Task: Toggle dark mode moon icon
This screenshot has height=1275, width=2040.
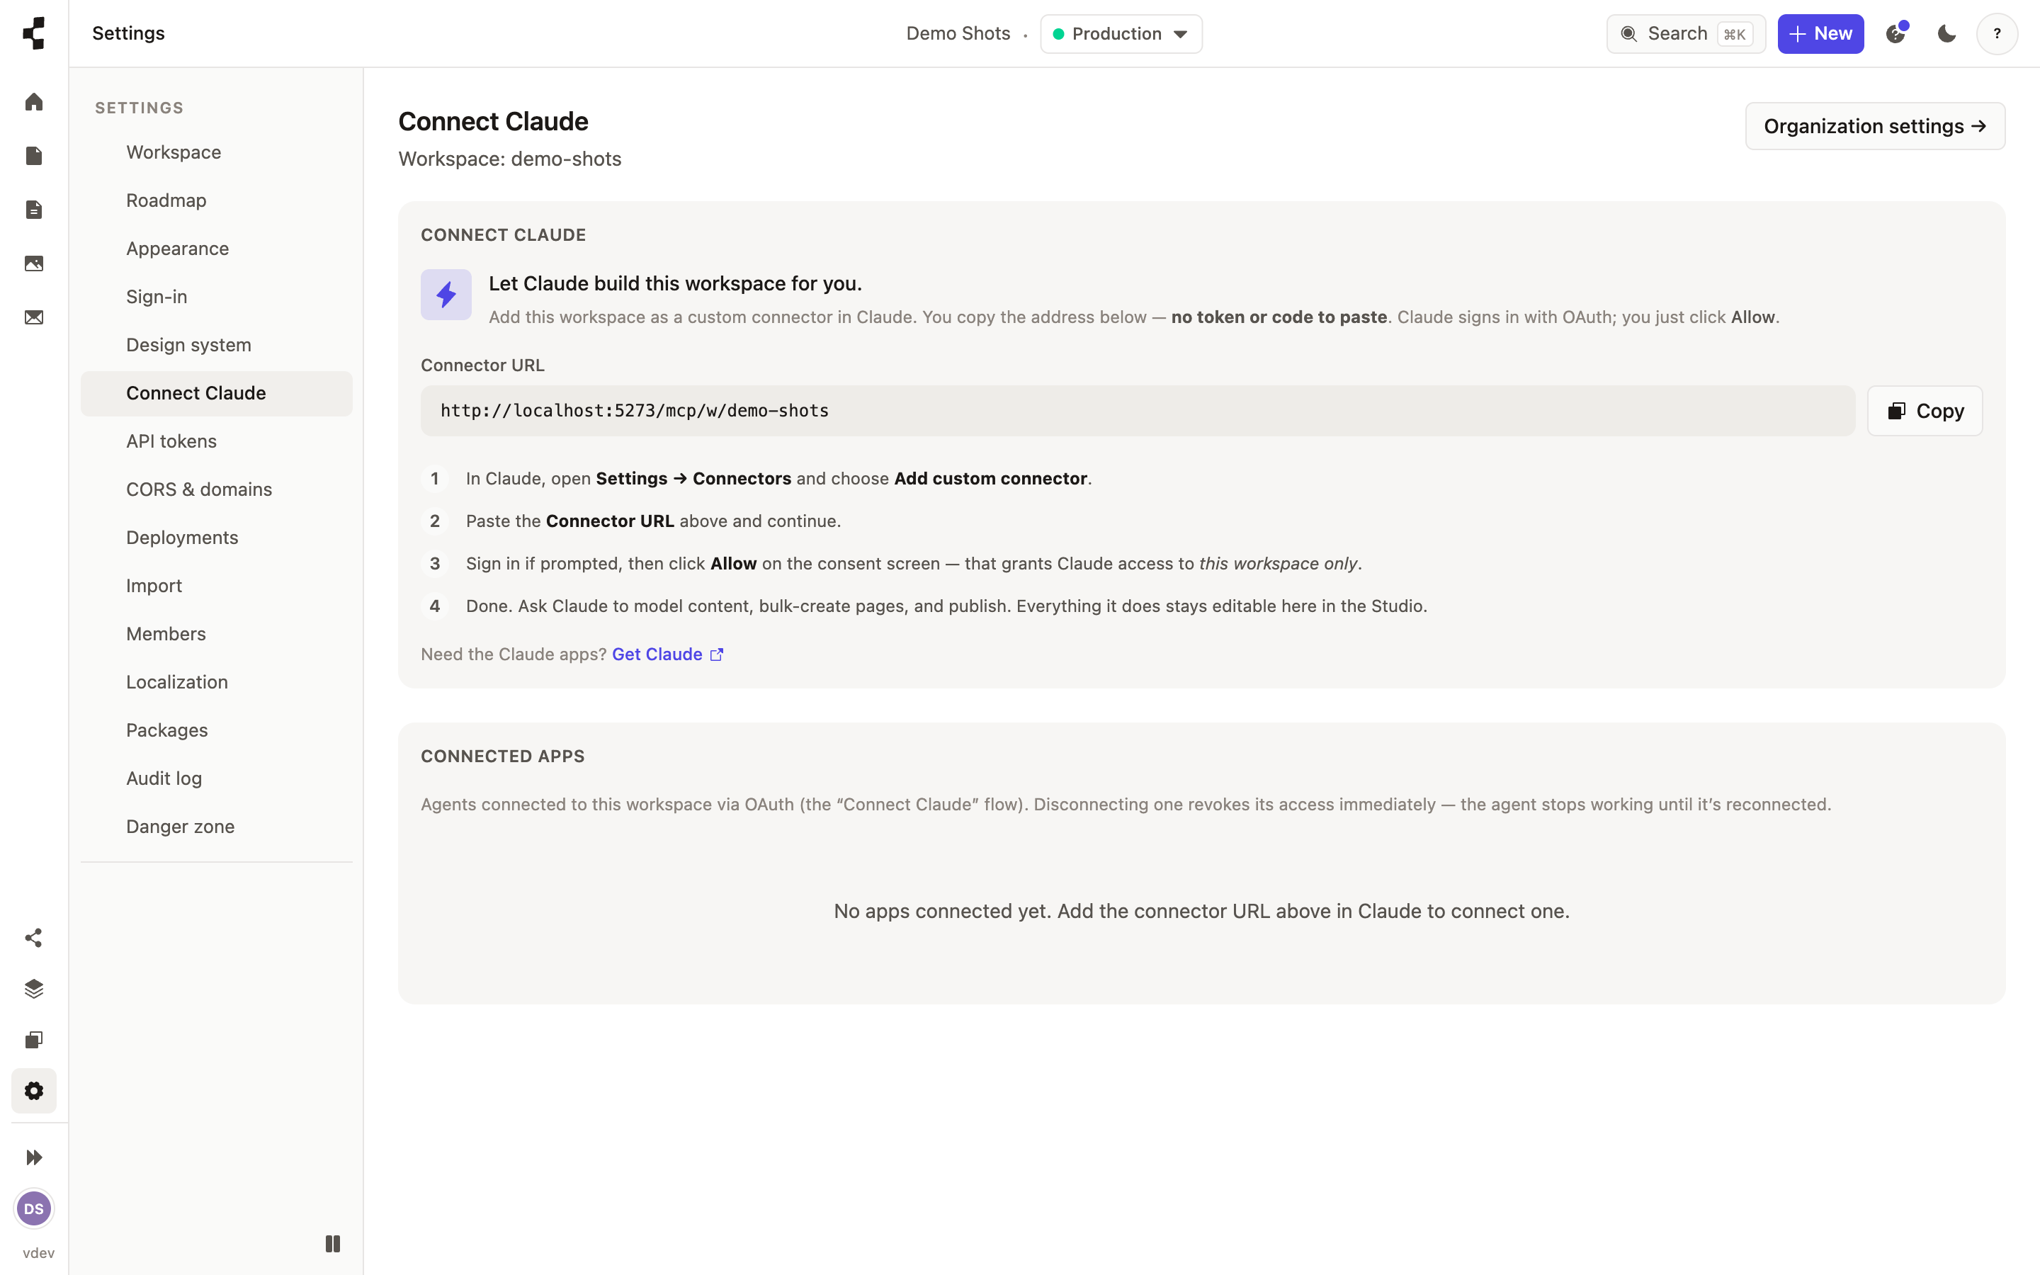Action: [x=1946, y=34]
